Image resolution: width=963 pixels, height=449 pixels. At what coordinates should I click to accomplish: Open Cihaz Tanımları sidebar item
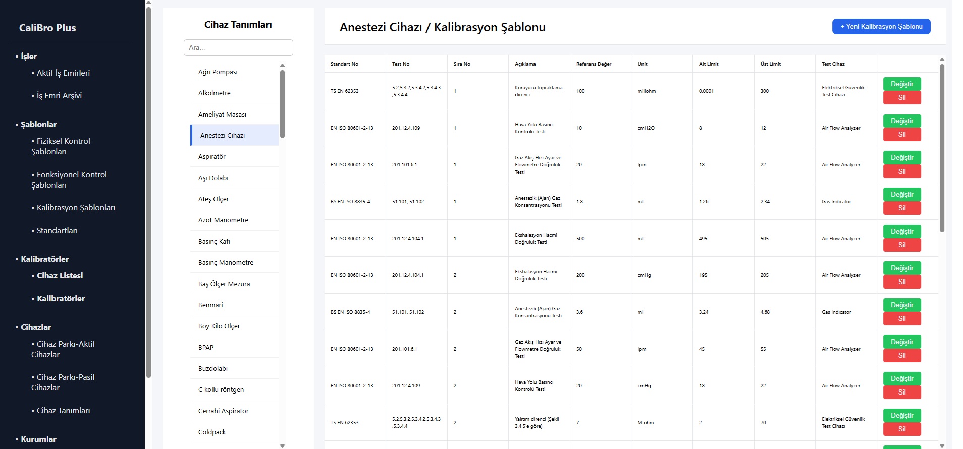click(x=63, y=411)
